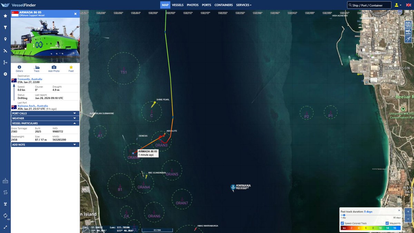Open the vessel filter funnel icon
Image resolution: width=414 pixels, height=233 pixels.
tap(5, 27)
